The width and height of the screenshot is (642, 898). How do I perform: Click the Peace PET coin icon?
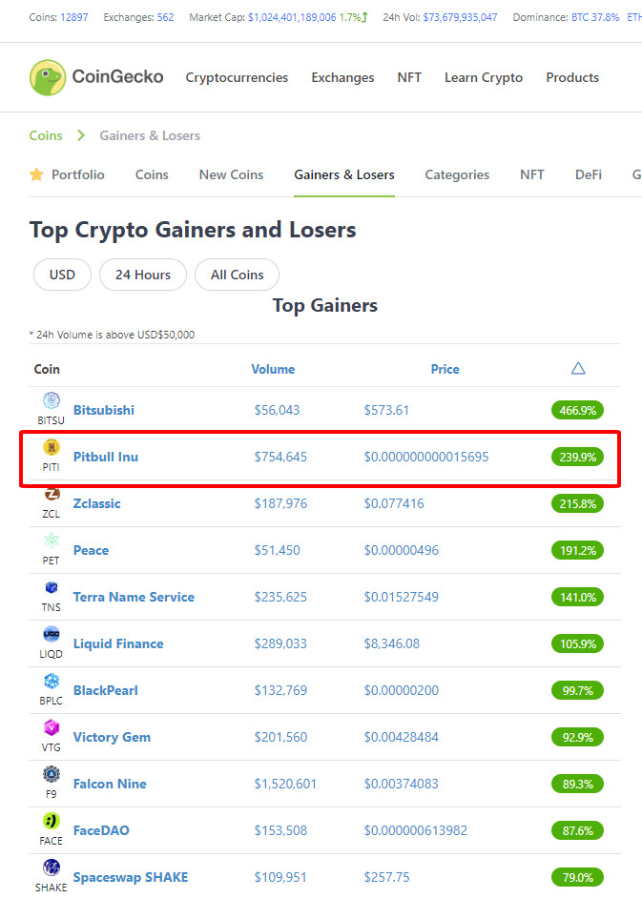(x=52, y=541)
